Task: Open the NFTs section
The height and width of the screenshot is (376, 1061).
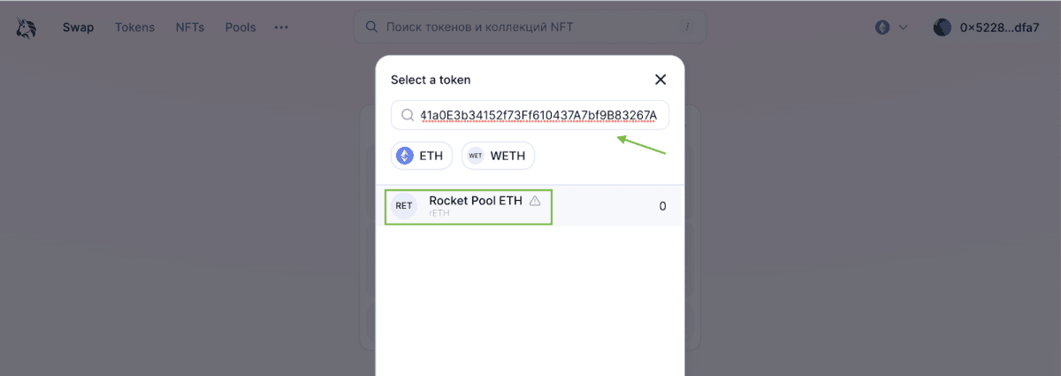Action: click(x=189, y=27)
